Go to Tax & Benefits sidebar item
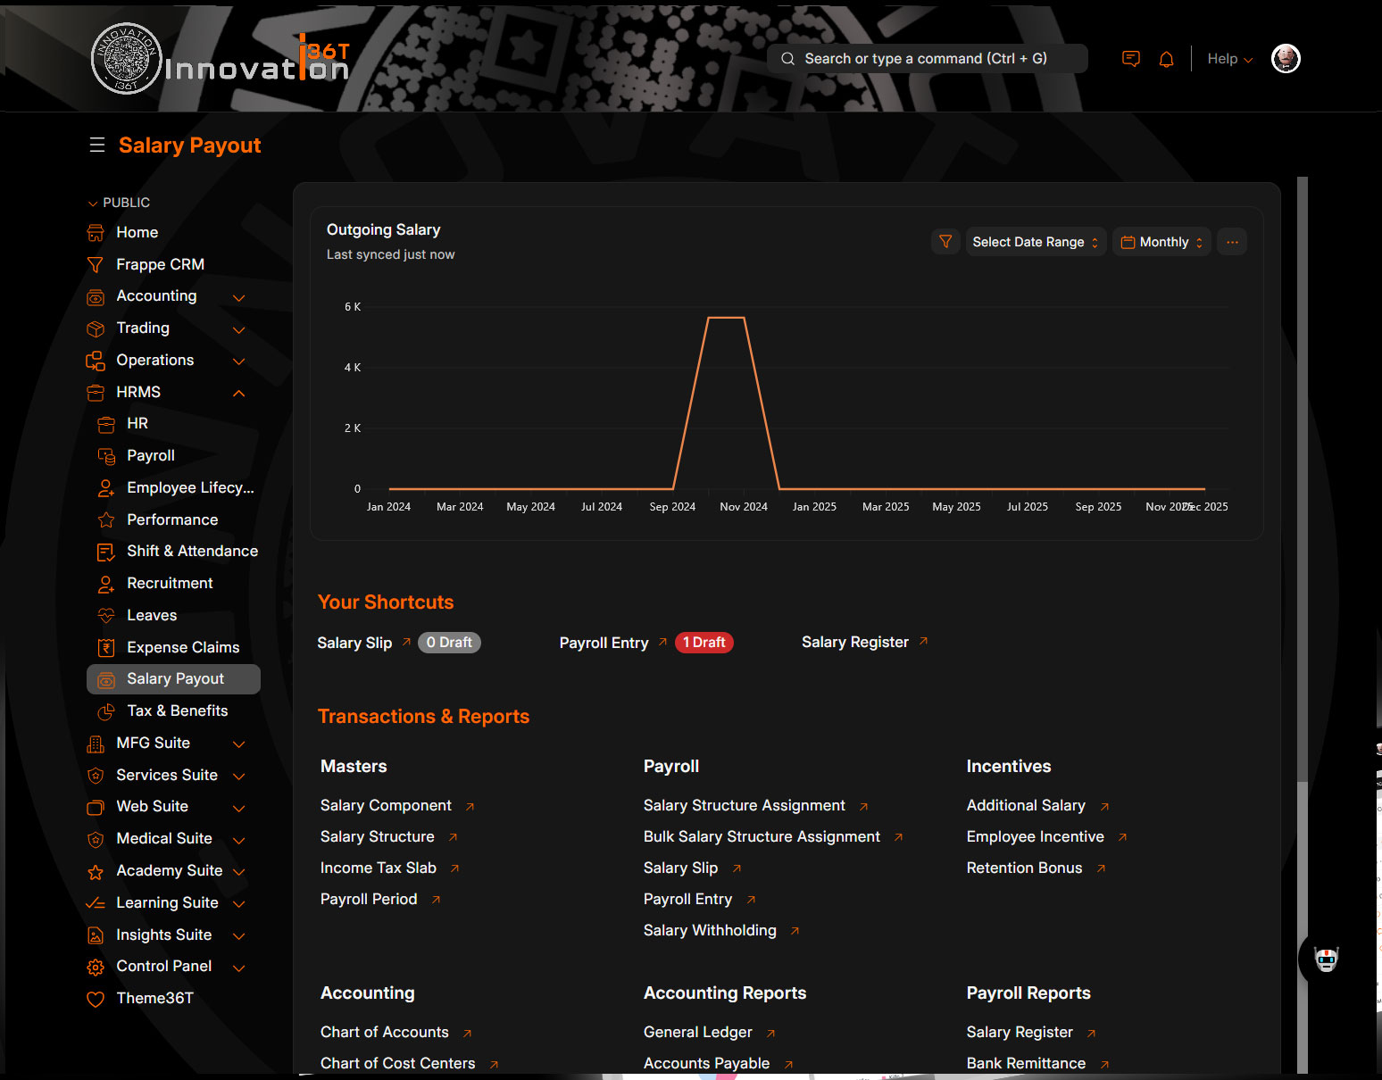The width and height of the screenshot is (1382, 1080). tap(177, 710)
